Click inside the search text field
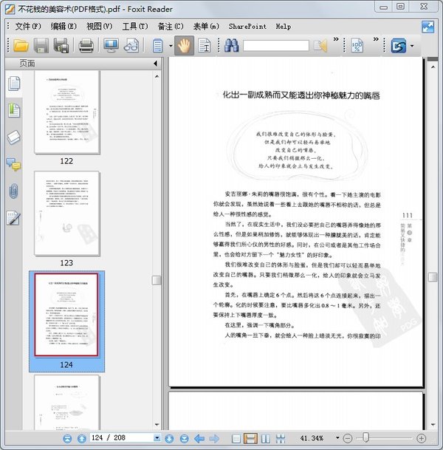Image resolution: width=443 pixels, height=450 pixels. (276, 46)
